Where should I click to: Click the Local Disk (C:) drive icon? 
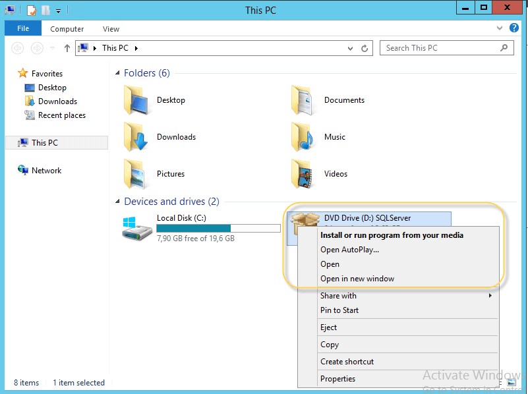136,227
